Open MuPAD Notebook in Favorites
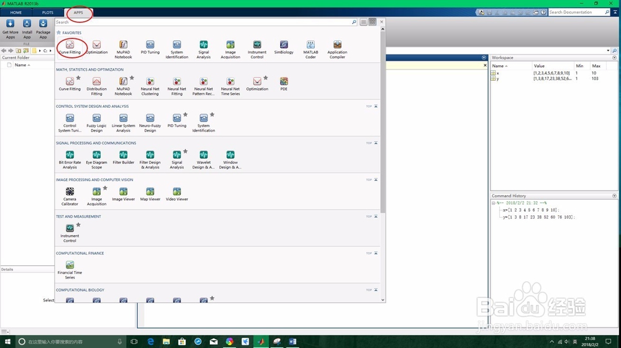621x348 pixels. 123,50
